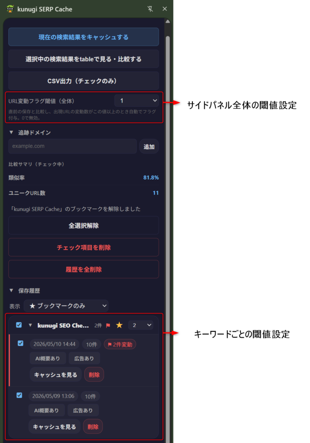
Task: Collapse the kunugi SEO Che... keyword group
Action: [30, 325]
